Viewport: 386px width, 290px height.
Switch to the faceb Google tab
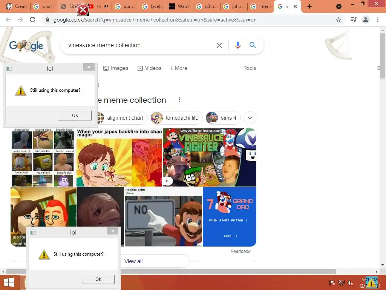[152, 6]
